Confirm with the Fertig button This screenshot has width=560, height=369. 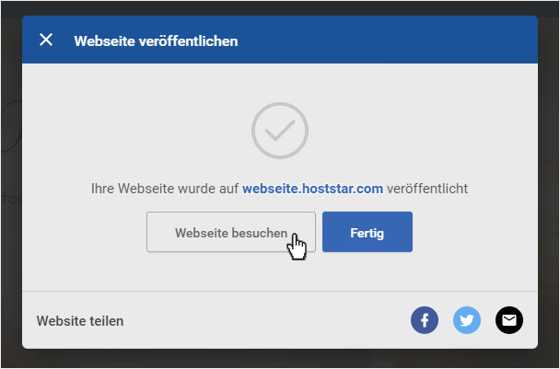[367, 232]
